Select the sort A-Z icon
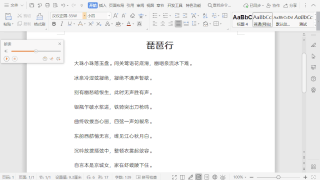The width and height of the screenshot is (320, 180). (x=205, y=15)
